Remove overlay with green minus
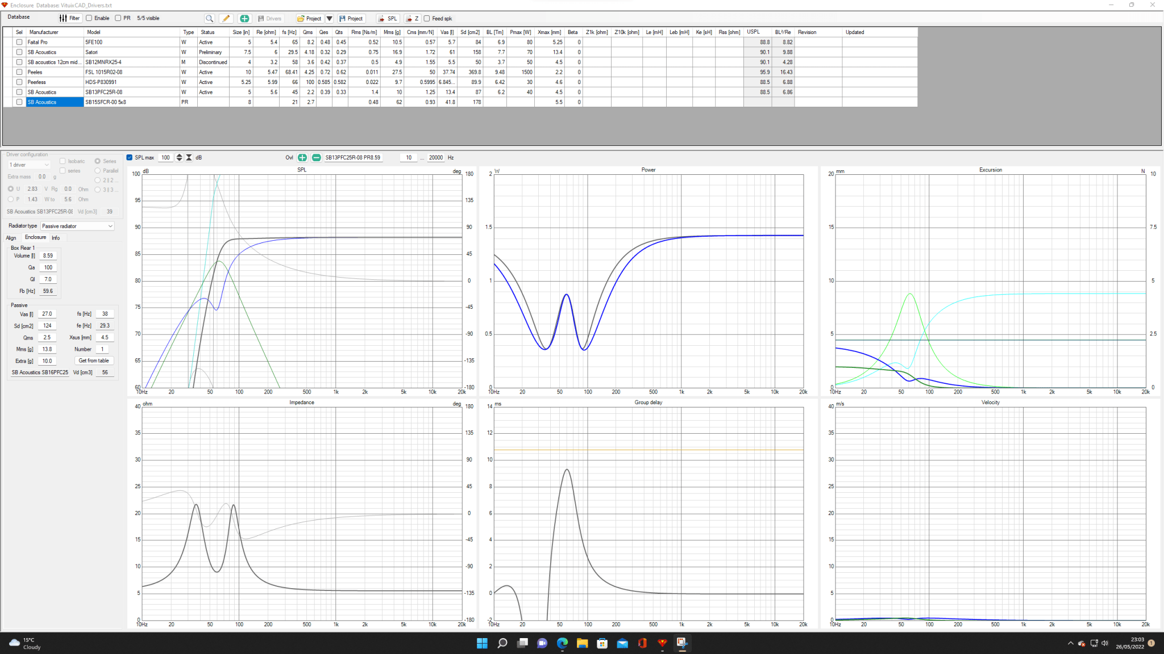 click(x=317, y=157)
